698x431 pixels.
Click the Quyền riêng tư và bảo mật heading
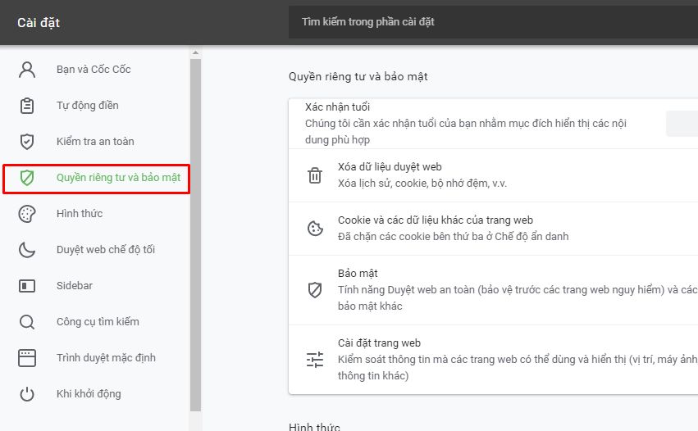(x=358, y=76)
